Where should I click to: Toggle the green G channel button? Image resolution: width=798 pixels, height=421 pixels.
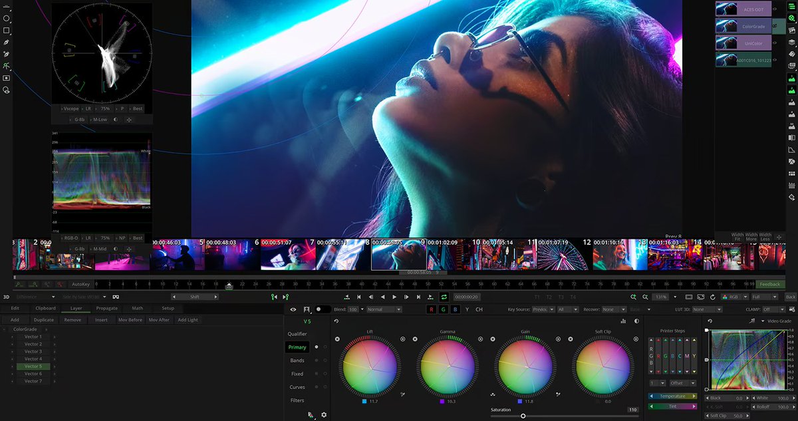point(444,309)
